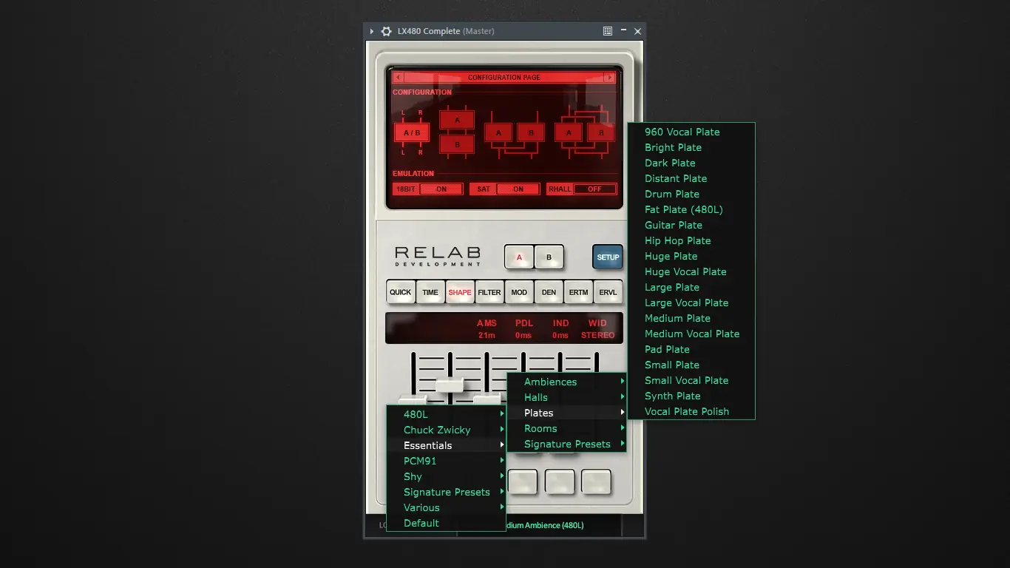This screenshot has height=568, width=1010.
Task: Load the Hip Hop Plate preset
Action: click(691, 240)
